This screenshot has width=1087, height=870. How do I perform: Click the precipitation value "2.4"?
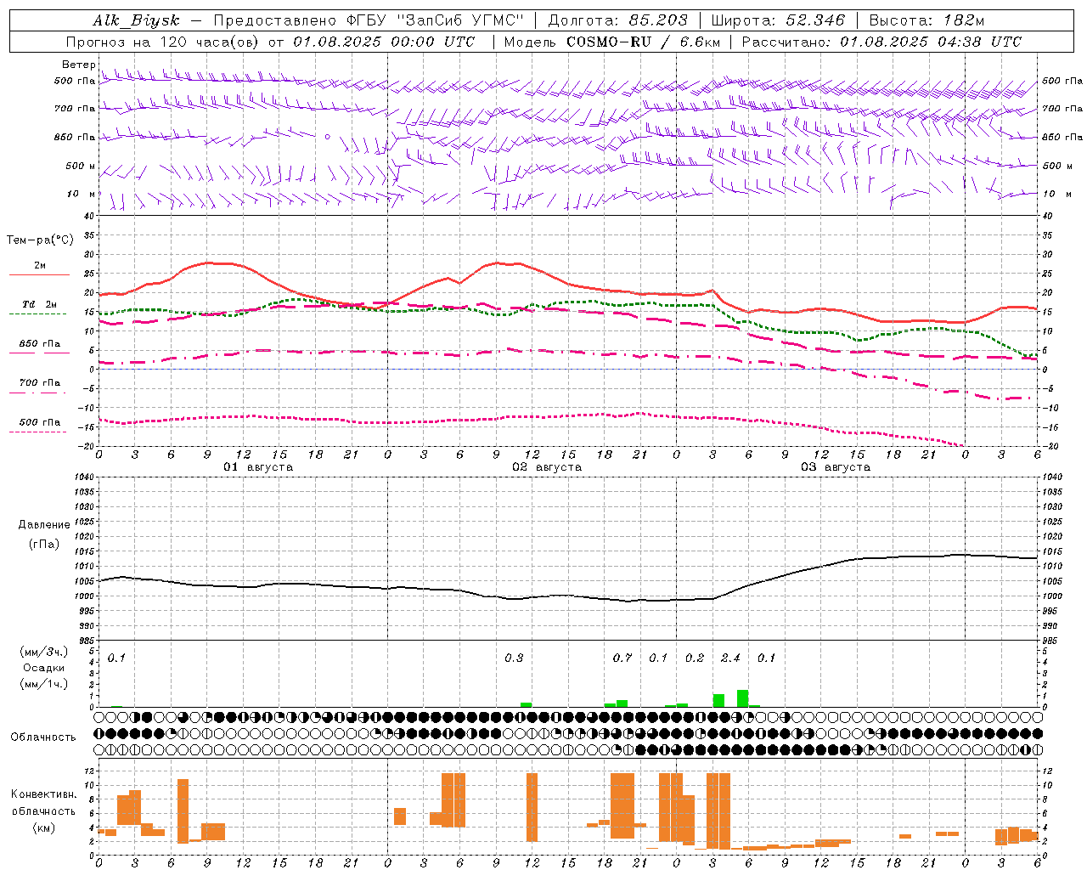point(730,658)
